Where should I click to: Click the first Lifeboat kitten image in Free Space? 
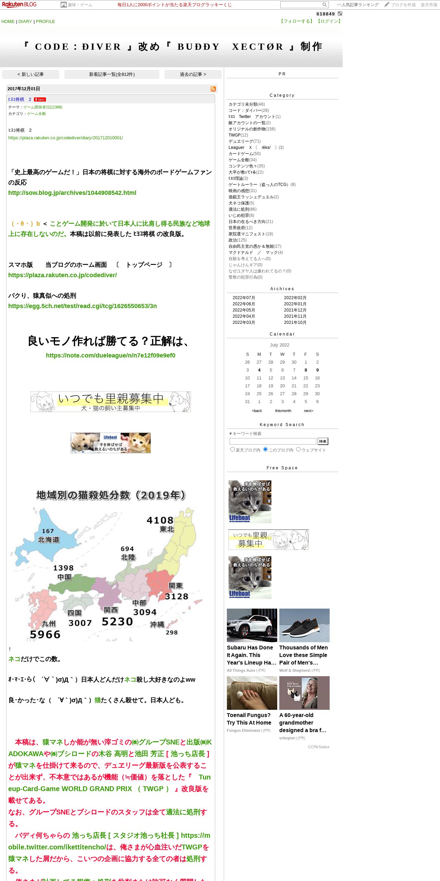(x=250, y=502)
